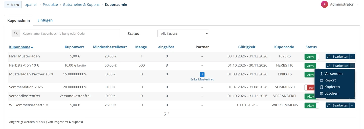Click the Kuponadmin breadcrumb title
Image resolution: width=364 pixels, height=129 pixels.
(x=116, y=5)
